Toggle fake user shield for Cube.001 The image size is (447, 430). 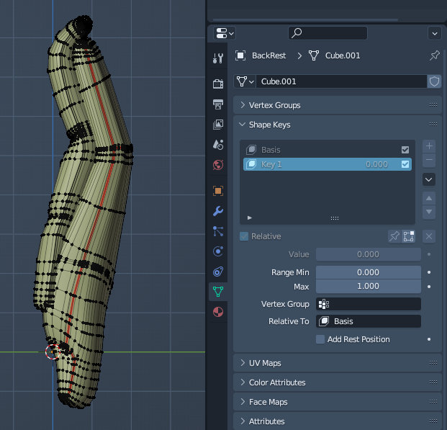tap(434, 81)
